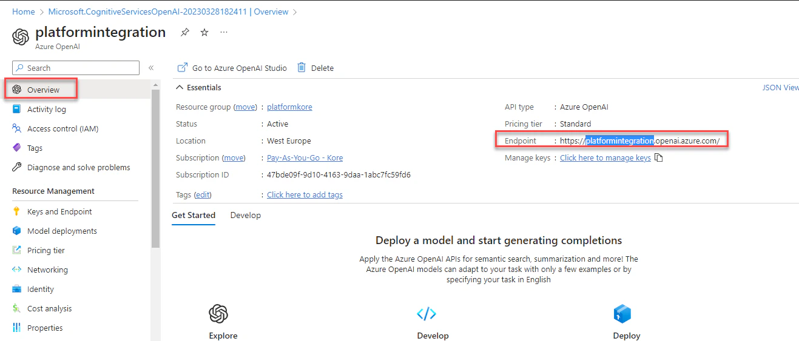This screenshot has height=341, width=799.
Task: Open the Networking sidebar item
Action: pos(47,270)
